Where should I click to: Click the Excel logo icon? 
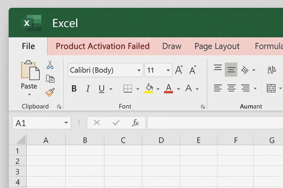(x=31, y=23)
